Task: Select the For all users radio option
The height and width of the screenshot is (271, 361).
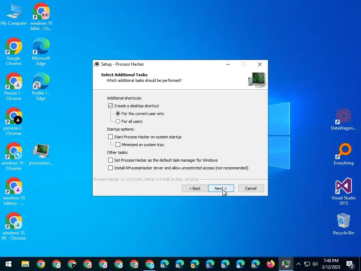Action: [118, 121]
